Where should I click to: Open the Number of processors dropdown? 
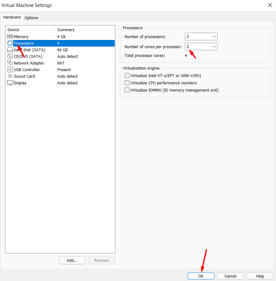(201, 37)
